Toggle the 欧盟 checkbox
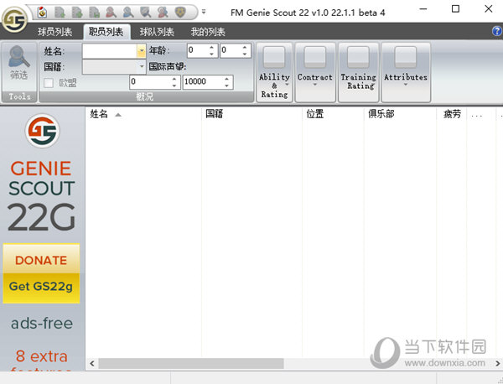 pyautogui.click(x=49, y=83)
